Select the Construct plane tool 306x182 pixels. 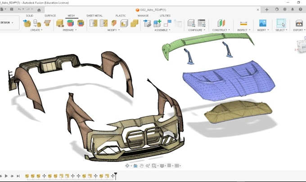tap(221, 23)
